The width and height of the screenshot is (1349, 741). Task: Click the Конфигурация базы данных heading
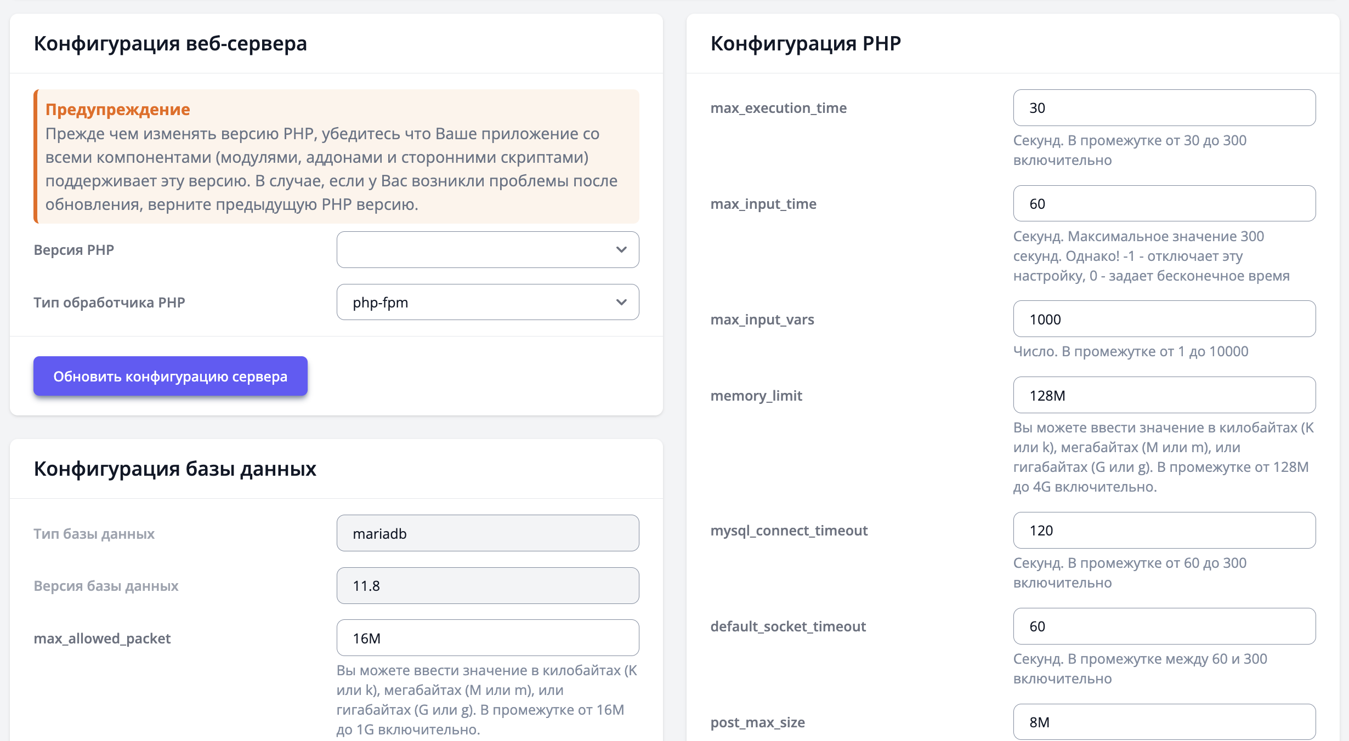pyautogui.click(x=174, y=469)
